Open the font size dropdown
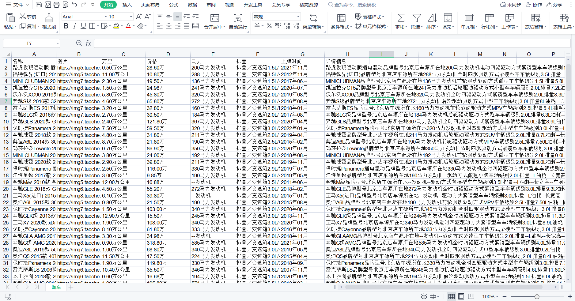 click(131, 17)
